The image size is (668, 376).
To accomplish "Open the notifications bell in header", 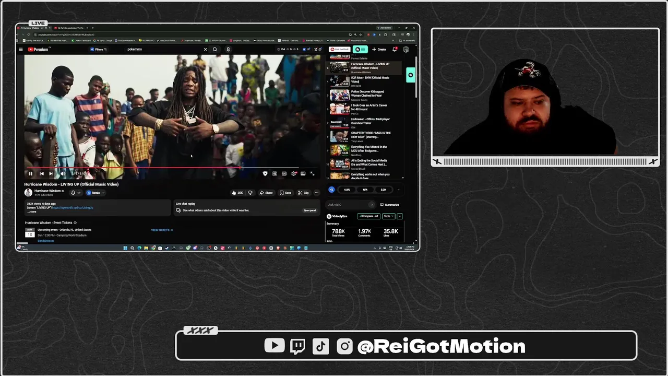I will (395, 50).
